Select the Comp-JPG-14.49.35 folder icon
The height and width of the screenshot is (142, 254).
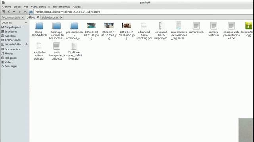click(x=39, y=26)
